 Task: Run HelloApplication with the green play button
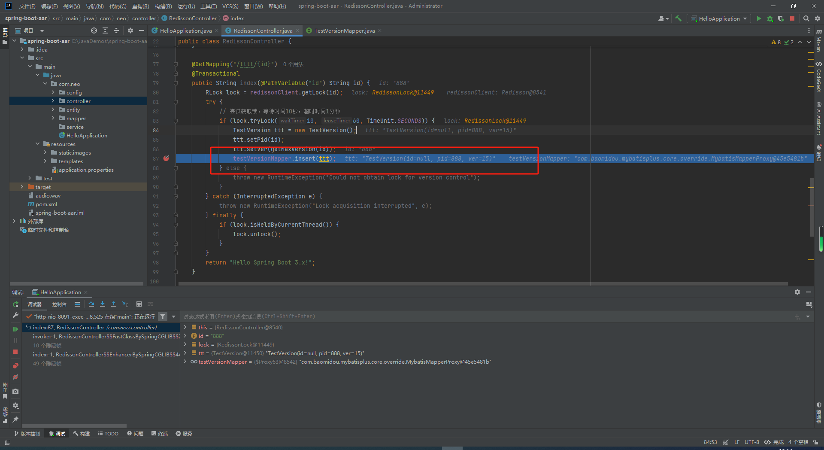point(759,18)
